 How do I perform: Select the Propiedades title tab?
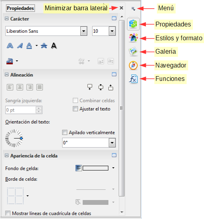point(21,8)
